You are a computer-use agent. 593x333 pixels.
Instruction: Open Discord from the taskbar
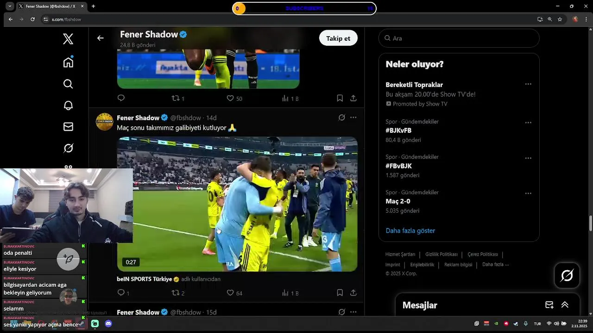tap(108, 324)
